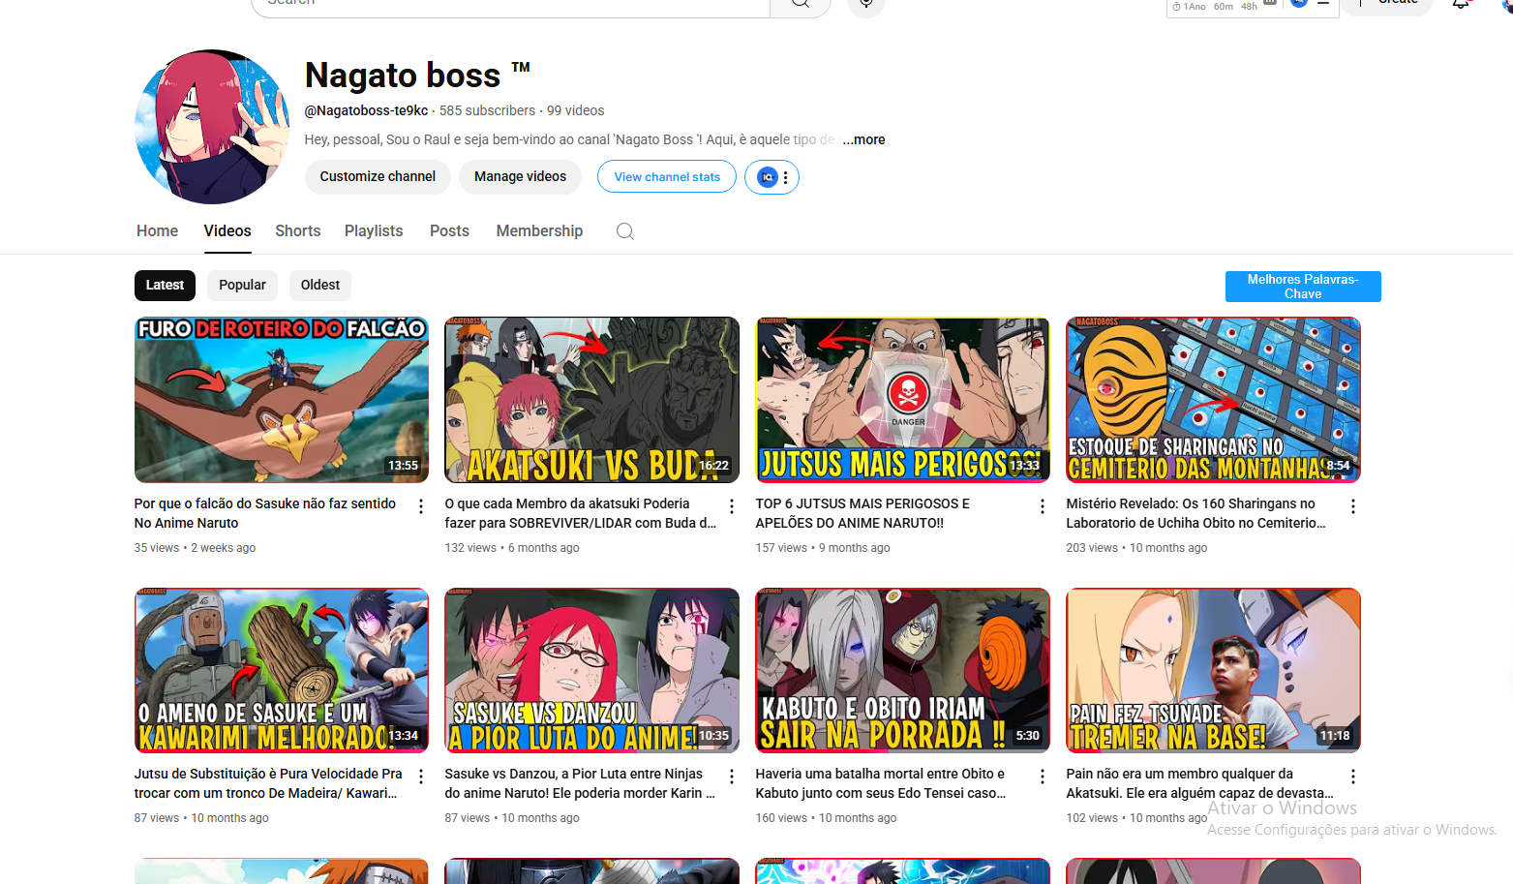Click the Nagato boss channel avatar
The height and width of the screenshot is (884, 1513).
(x=212, y=127)
